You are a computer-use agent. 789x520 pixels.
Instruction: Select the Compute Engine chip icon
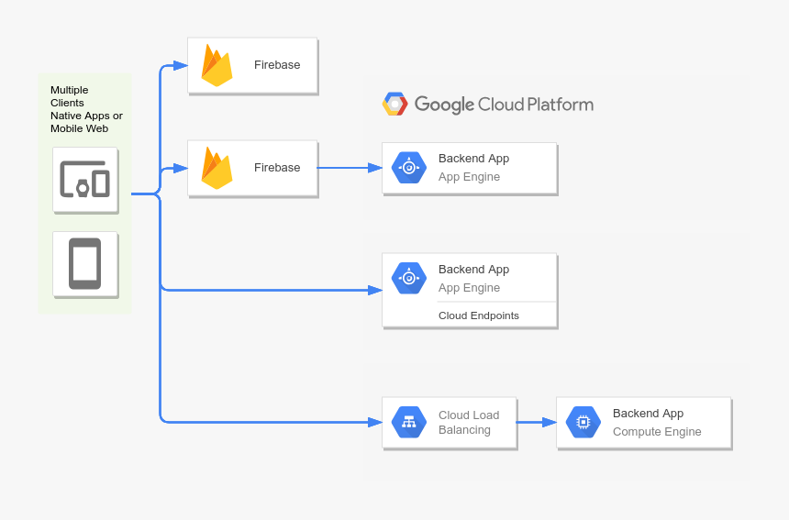coord(583,423)
